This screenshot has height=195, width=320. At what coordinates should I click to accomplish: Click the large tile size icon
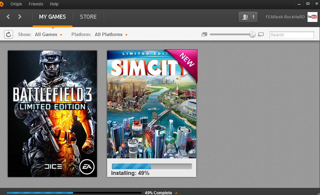[x=261, y=34]
